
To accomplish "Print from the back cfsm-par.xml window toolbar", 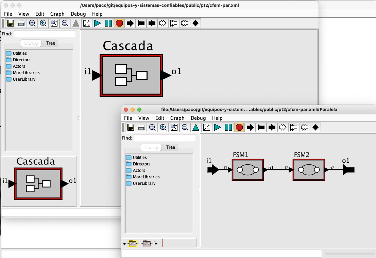I will [21, 23].
